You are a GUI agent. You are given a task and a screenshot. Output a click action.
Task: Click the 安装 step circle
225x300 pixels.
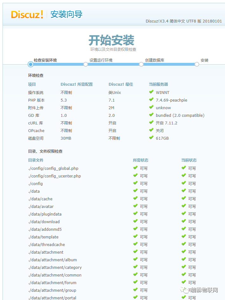pyautogui.click(x=197, y=64)
